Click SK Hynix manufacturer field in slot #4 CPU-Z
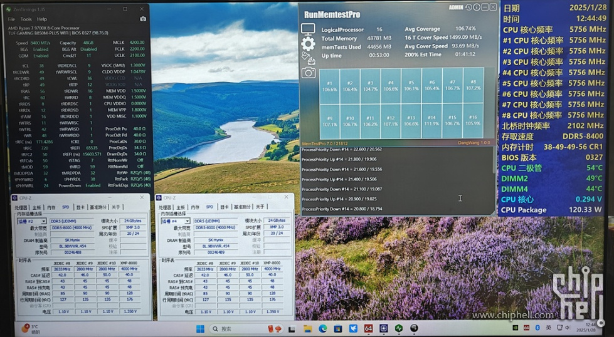 pyautogui.click(x=215, y=241)
